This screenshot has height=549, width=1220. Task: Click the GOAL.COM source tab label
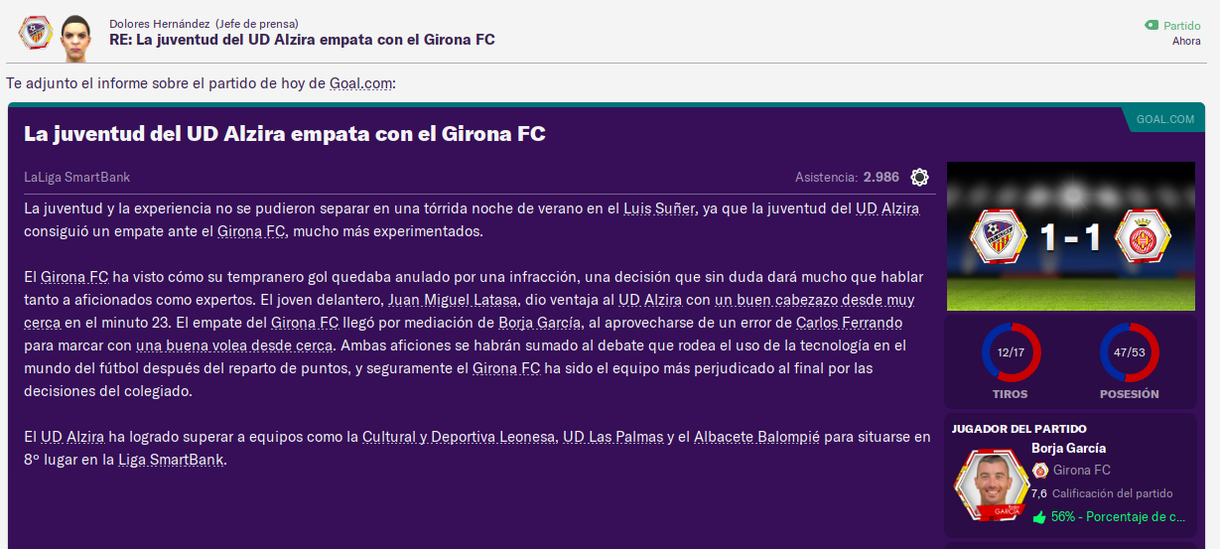click(1165, 119)
